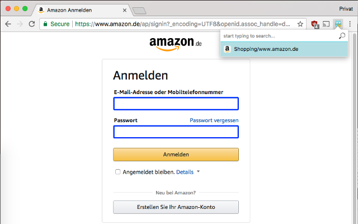Open the Chrome three-dot menu
Viewport: 358px width, 224px height.
pos(350,24)
